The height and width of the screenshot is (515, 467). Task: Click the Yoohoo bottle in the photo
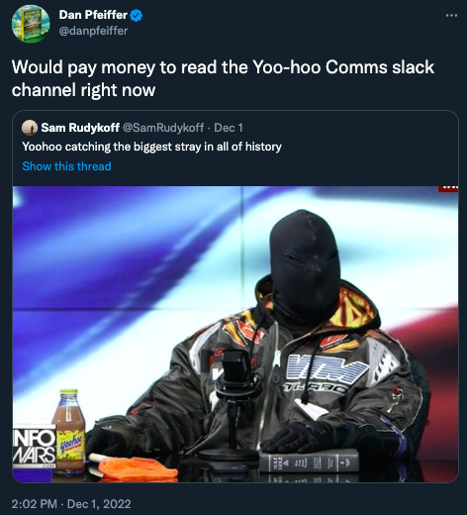(x=69, y=431)
